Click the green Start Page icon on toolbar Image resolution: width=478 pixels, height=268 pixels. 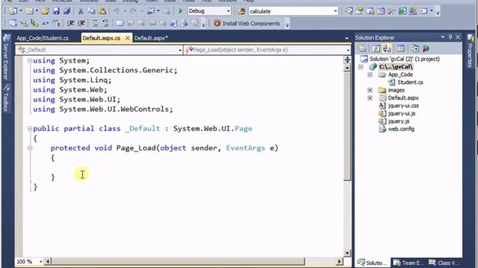point(403,11)
